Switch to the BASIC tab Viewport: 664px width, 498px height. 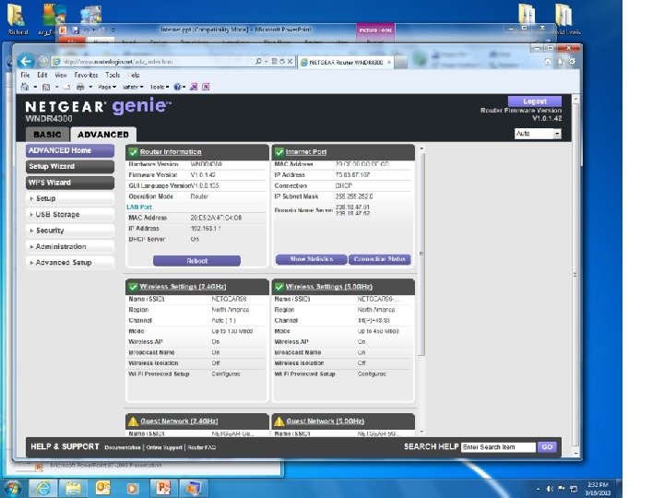click(x=47, y=135)
